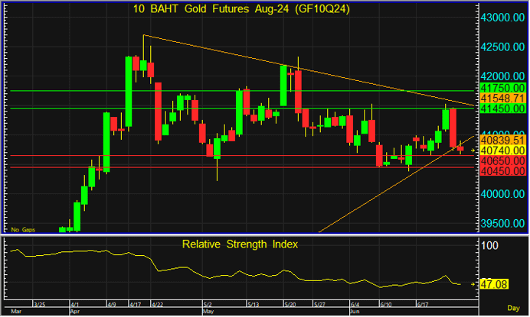Click the Relative Strength Index title
The image size is (530, 317).
click(240, 244)
